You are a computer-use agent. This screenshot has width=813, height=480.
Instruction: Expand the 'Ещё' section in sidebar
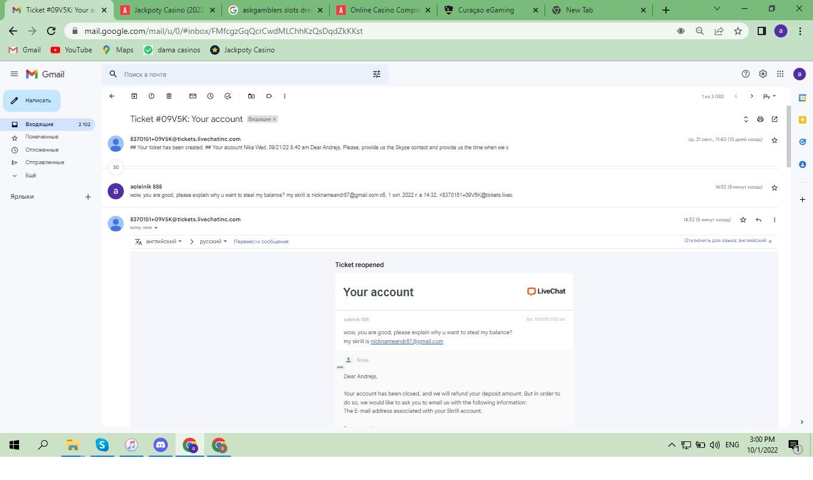click(x=30, y=175)
